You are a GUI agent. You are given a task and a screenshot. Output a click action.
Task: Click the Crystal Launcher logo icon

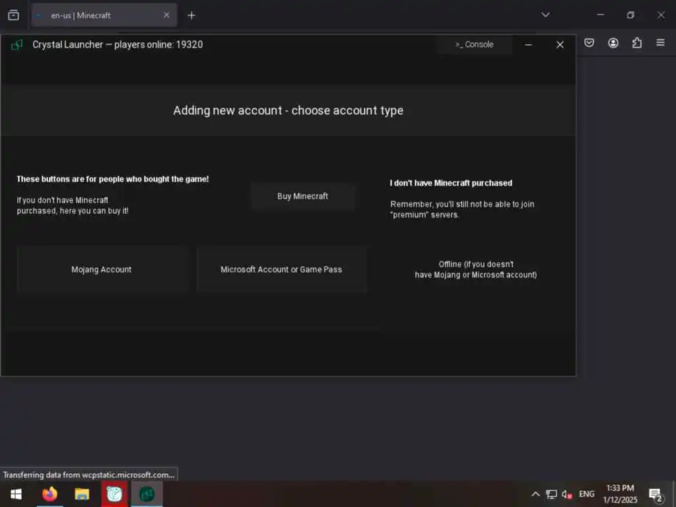(17, 44)
